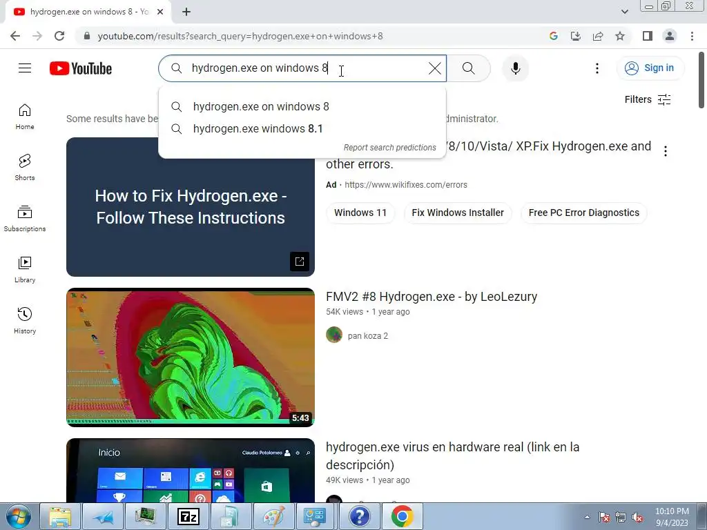
Task: Click the wikifixes.com ad URL
Action: [x=405, y=185]
